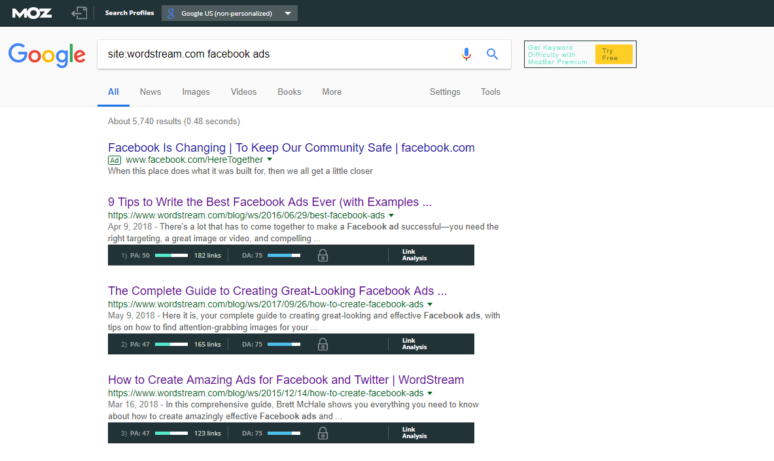Click the lock icon in second result's MozBar
This screenshot has width=774, height=461.
tap(323, 345)
